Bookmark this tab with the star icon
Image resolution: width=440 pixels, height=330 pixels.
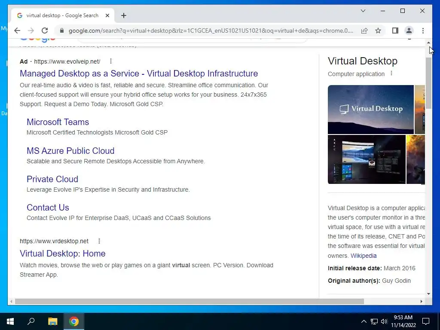click(378, 31)
